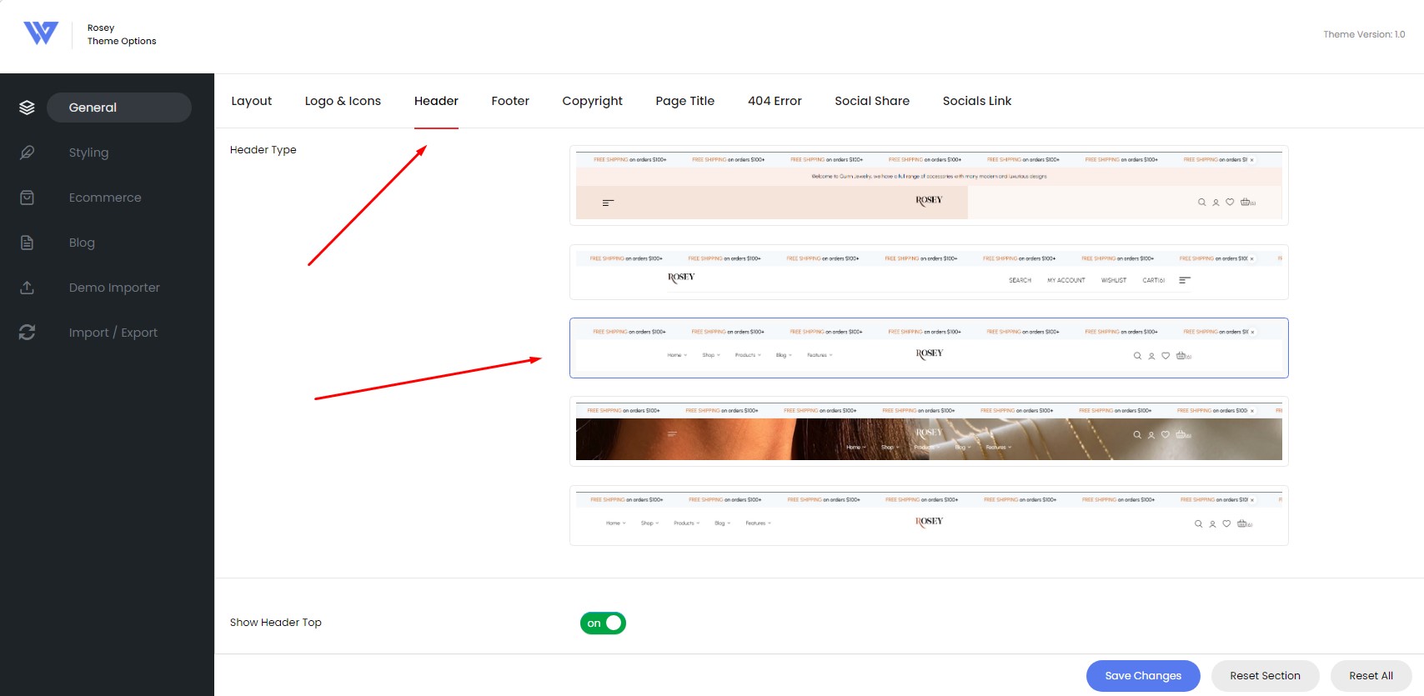Select the highlighted third header type
The image size is (1424, 696).
point(929,348)
